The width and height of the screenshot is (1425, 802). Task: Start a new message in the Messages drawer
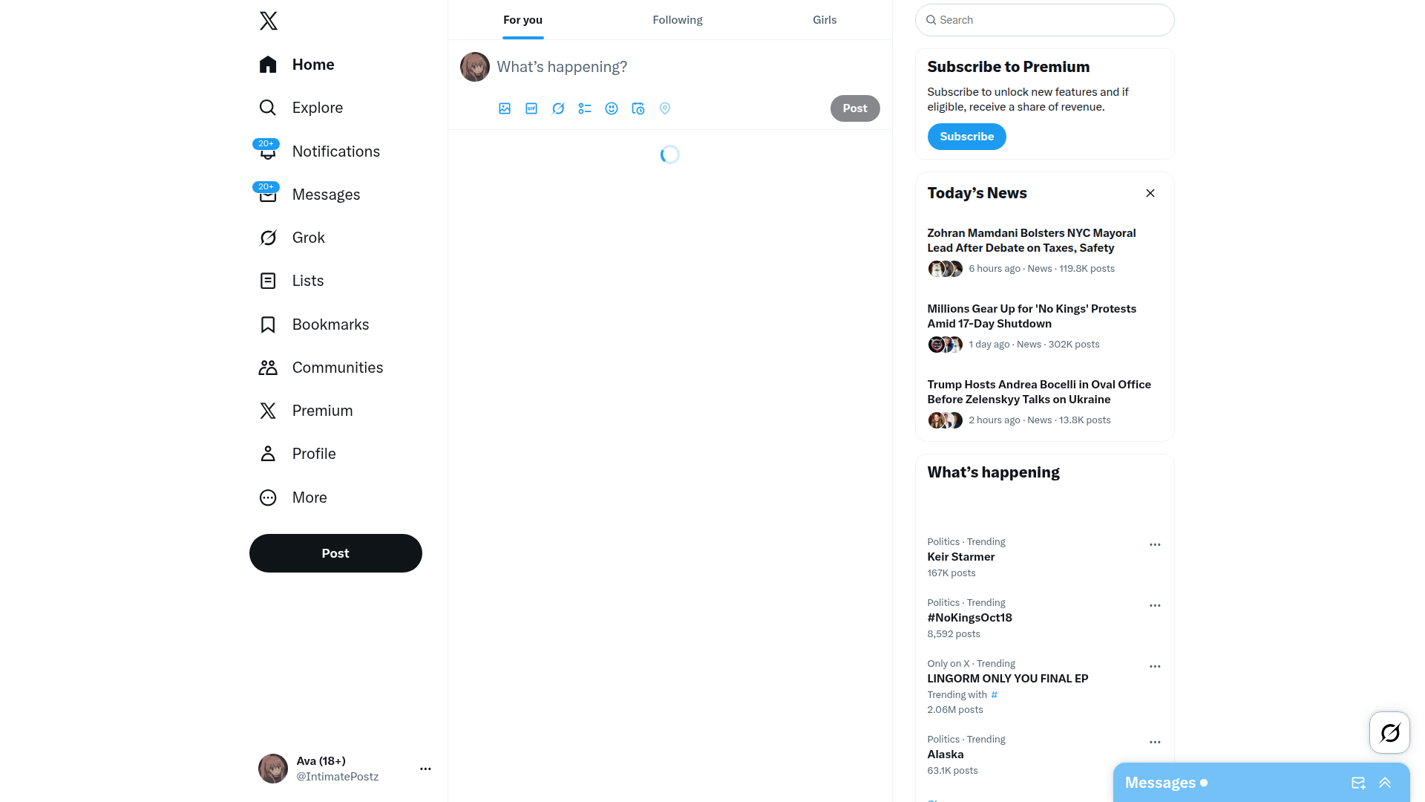tap(1358, 783)
